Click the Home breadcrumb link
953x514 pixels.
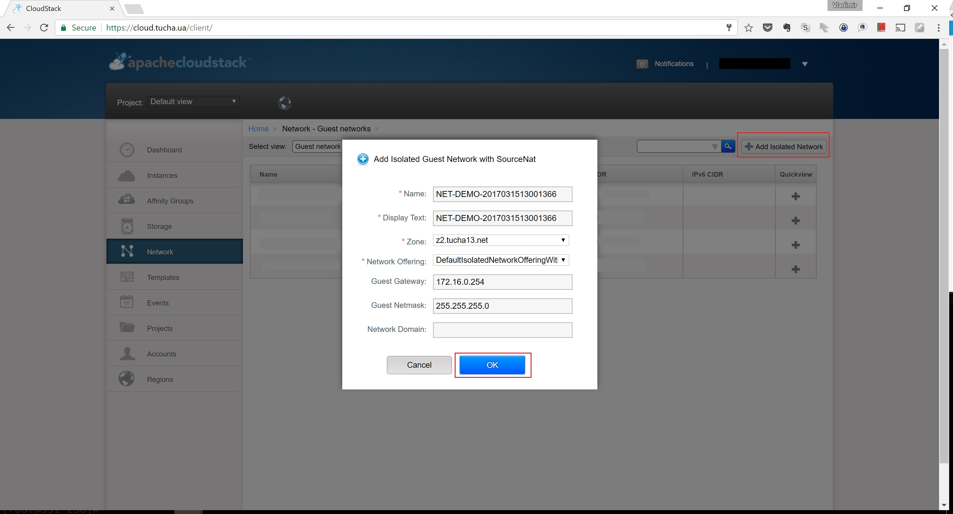[x=258, y=128]
